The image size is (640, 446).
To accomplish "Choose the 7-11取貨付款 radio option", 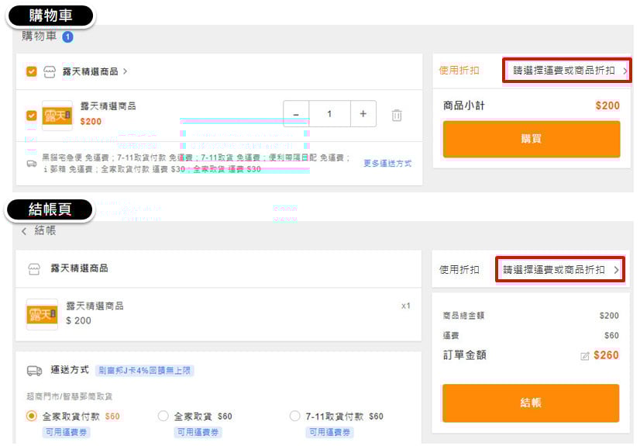I will 294,416.
